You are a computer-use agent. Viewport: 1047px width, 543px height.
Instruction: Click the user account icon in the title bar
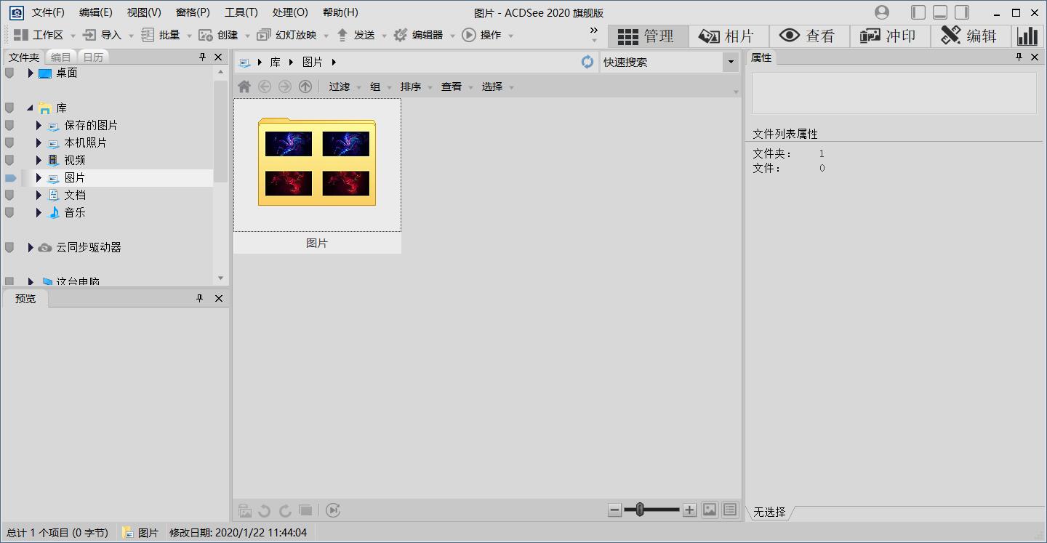pos(882,12)
